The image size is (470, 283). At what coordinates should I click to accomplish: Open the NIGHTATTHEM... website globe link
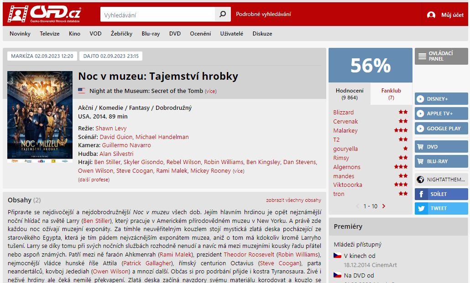pos(441,180)
